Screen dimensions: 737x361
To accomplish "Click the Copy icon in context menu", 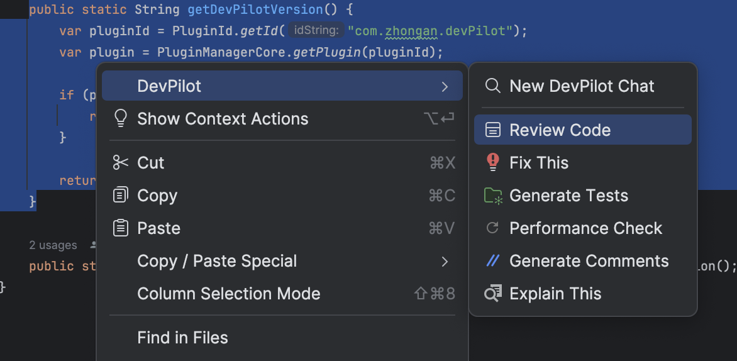I will coord(119,196).
